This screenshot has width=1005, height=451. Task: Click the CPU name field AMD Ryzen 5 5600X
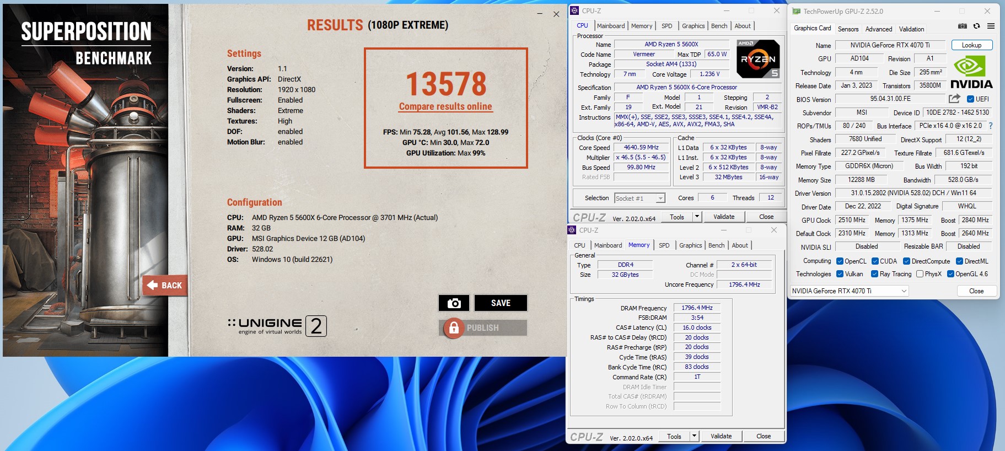point(671,44)
